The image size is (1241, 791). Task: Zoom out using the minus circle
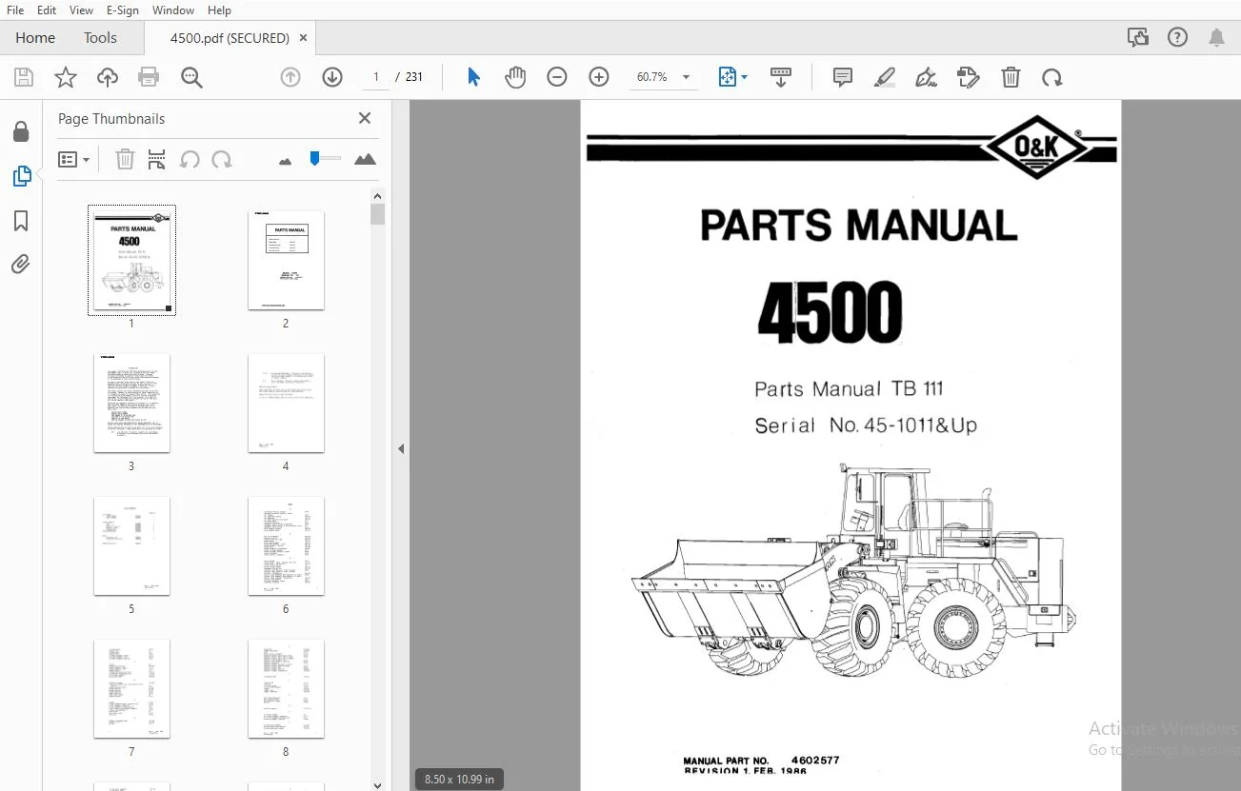pyautogui.click(x=557, y=77)
